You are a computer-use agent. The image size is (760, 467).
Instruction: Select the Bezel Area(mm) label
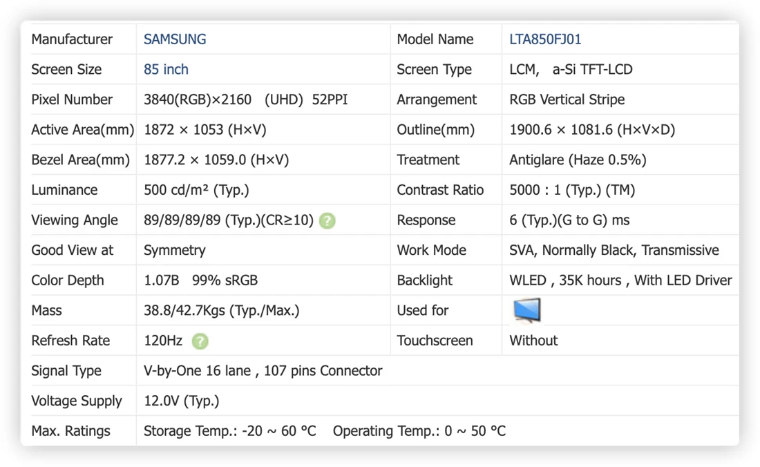tap(80, 160)
